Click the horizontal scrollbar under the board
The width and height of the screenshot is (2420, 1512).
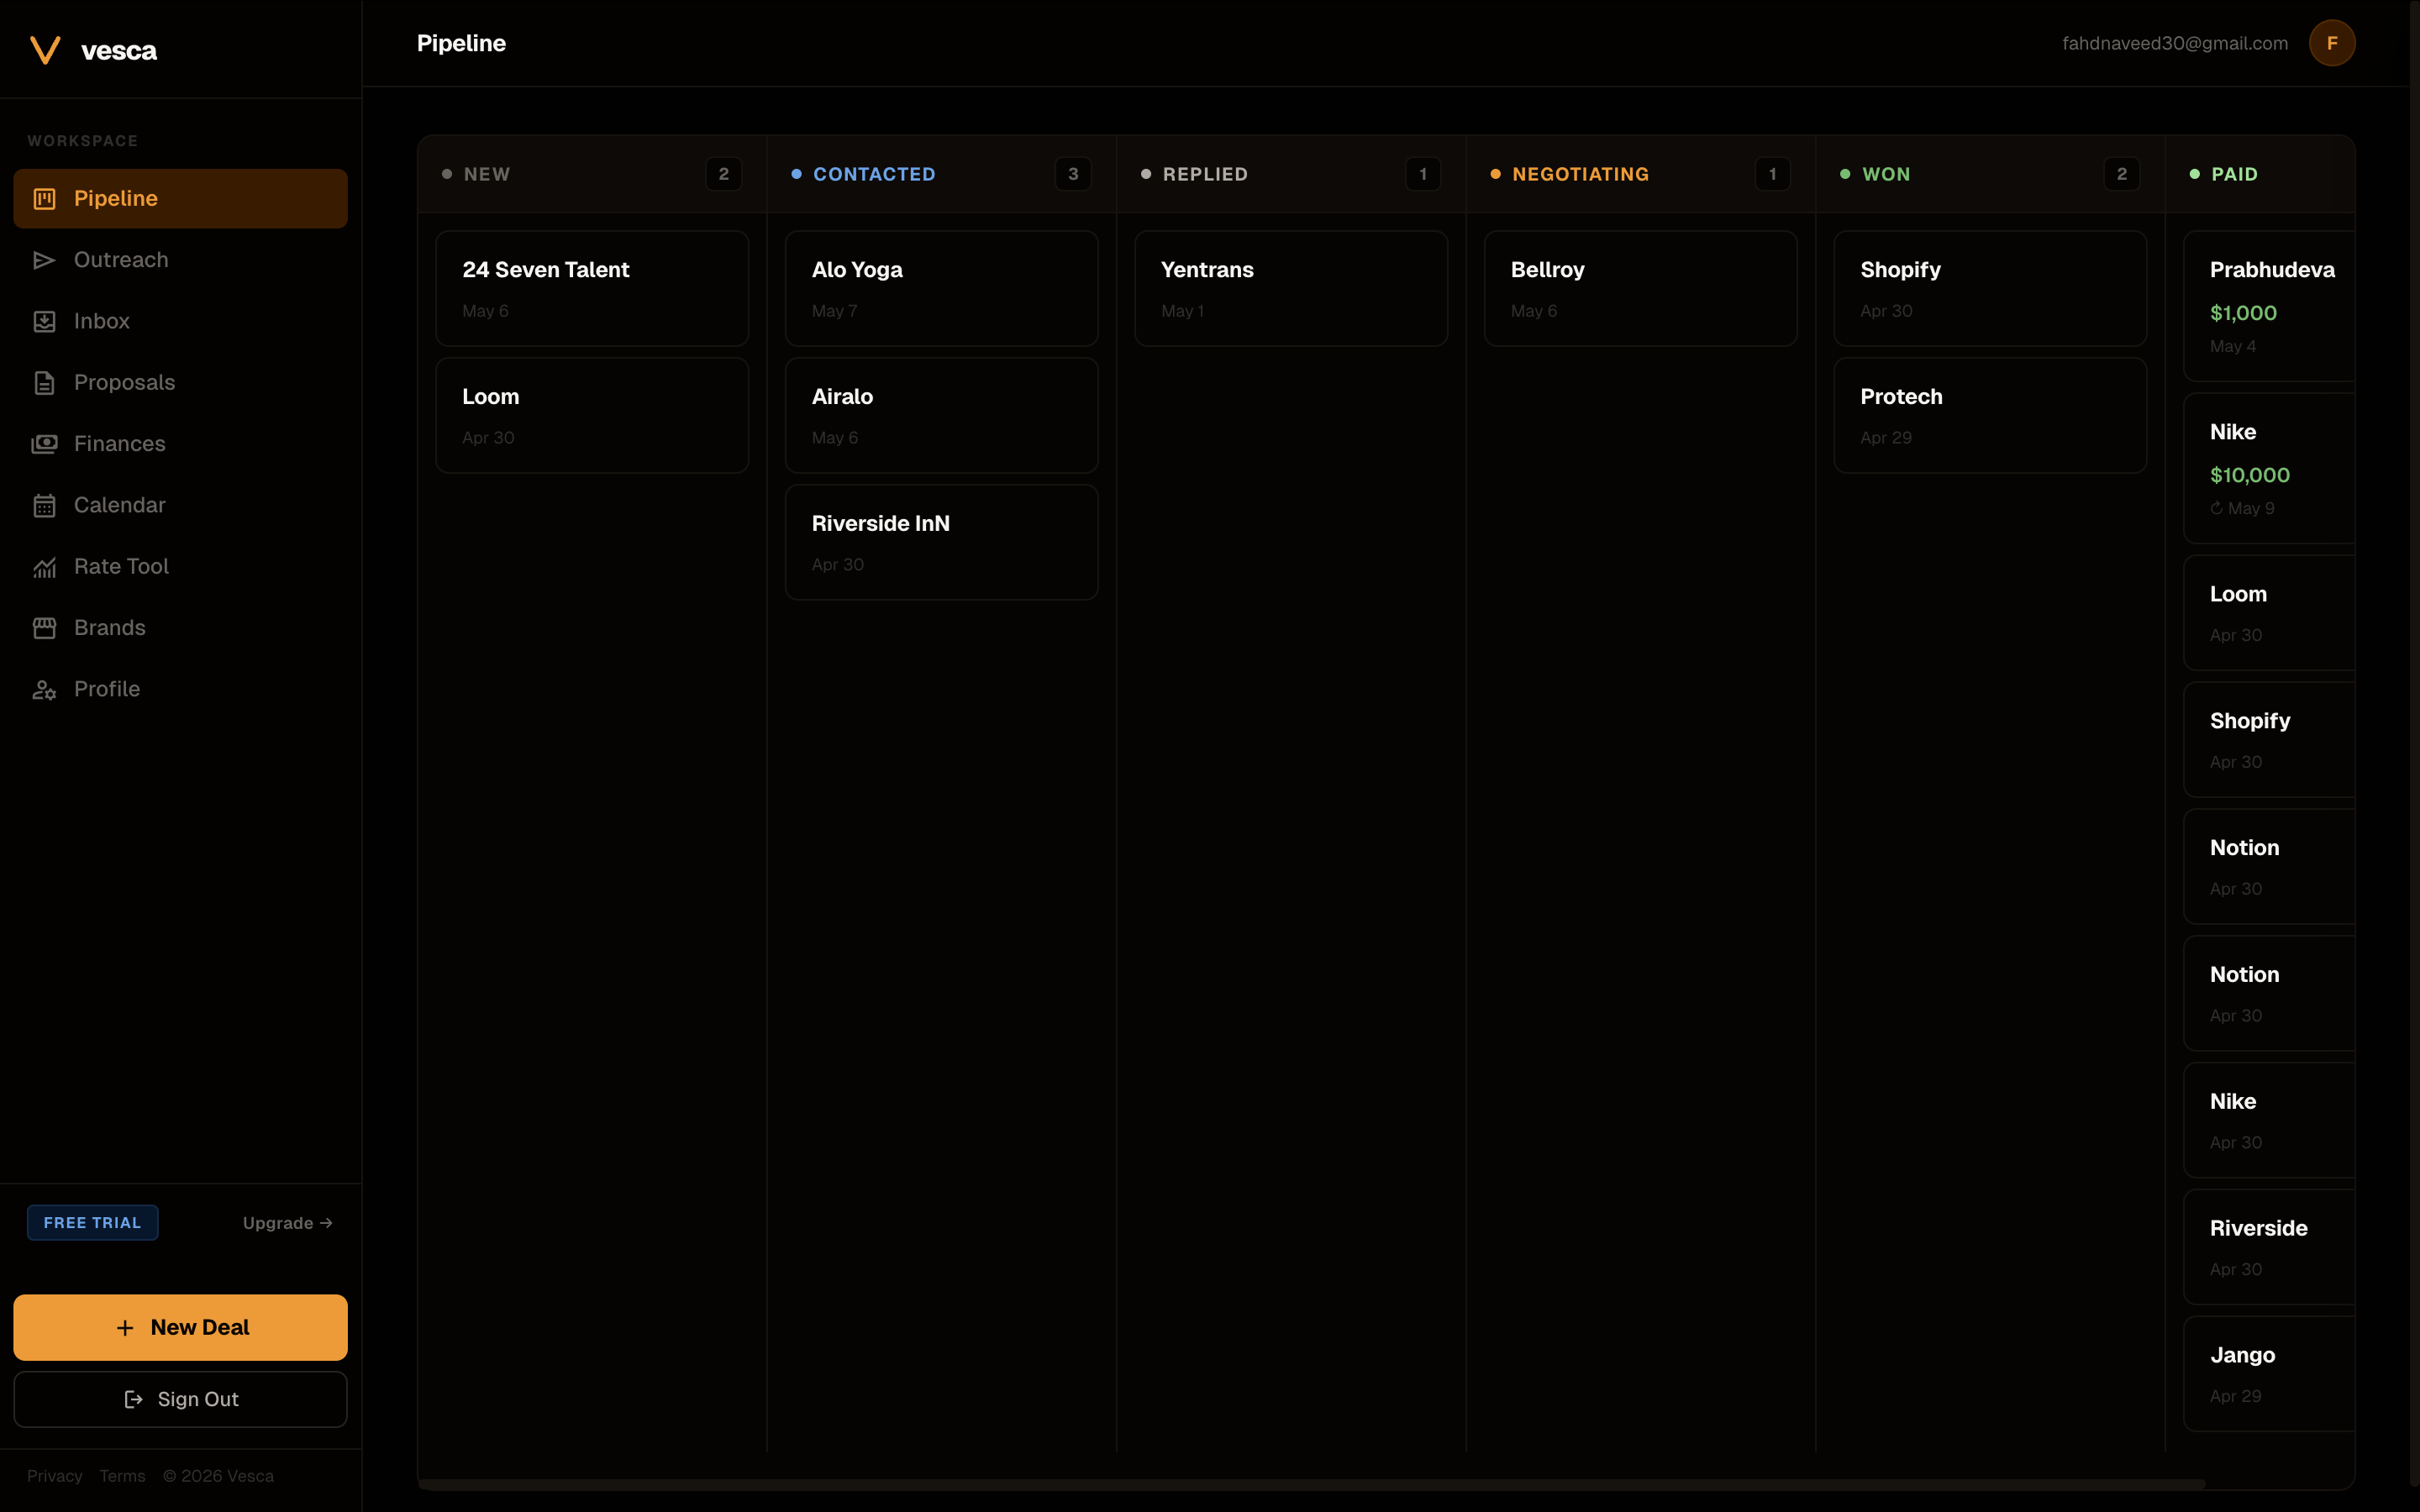1311,1484
